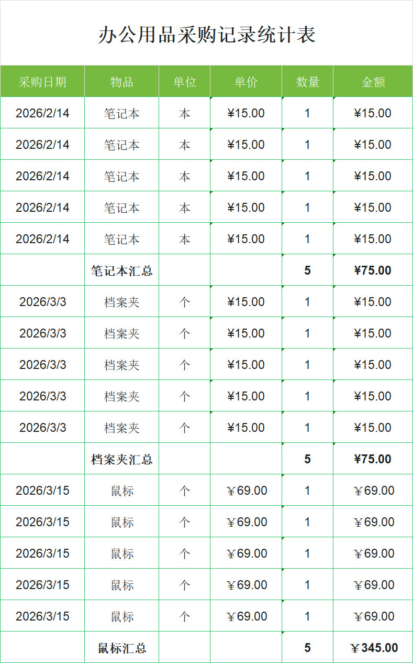Viewport: 413px width, 663px height.
Task: Select the 档案夹汇总 subtotal label cell
Action: tap(121, 459)
